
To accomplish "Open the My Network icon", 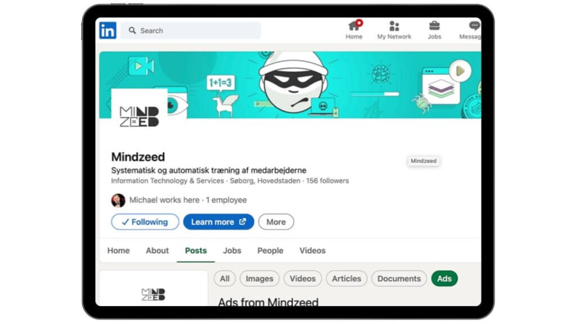I will click(x=394, y=26).
